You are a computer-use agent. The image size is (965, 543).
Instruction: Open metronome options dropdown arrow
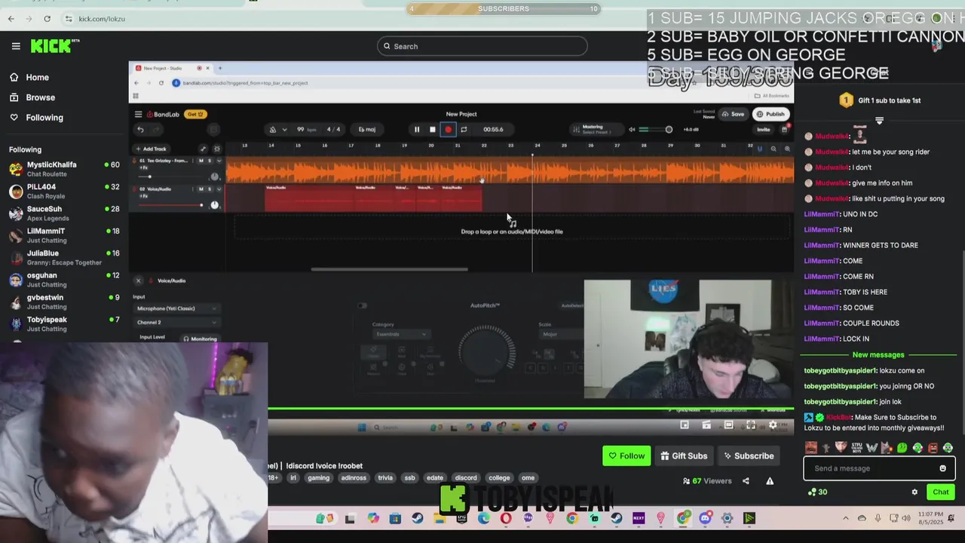point(284,129)
